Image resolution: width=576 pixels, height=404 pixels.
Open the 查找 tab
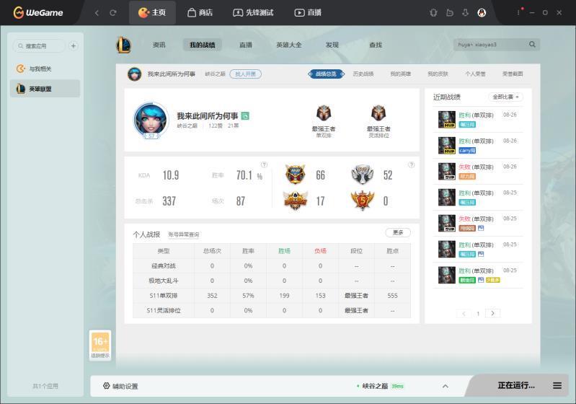click(x=376, y=45)
